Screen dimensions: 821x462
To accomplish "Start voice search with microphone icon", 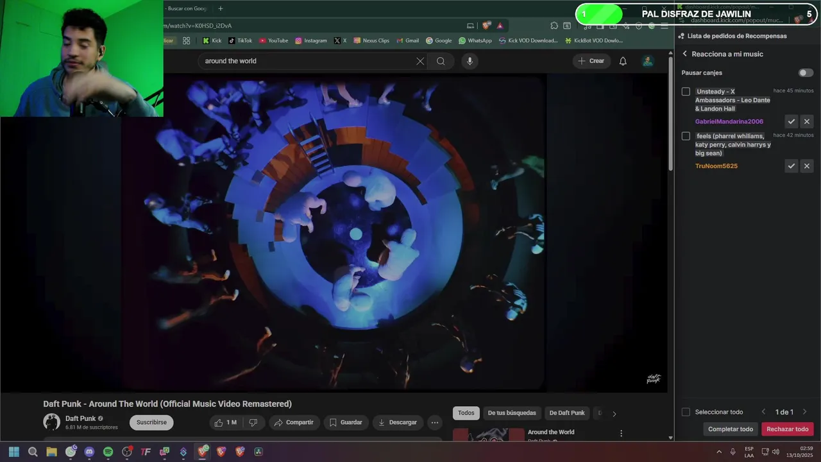I will (x=470, y=61).
